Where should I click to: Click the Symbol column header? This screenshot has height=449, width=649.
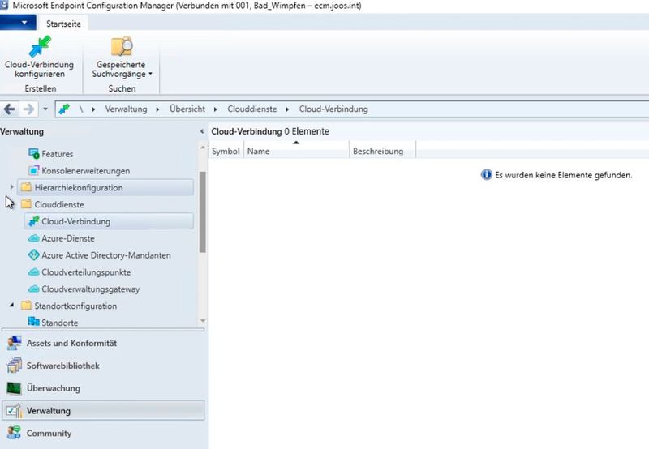pos(226,151)
